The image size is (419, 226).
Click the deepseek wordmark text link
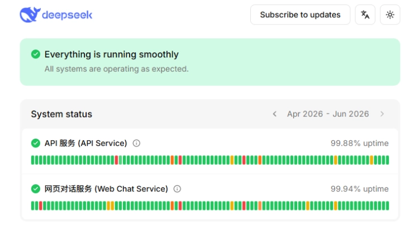67,15
